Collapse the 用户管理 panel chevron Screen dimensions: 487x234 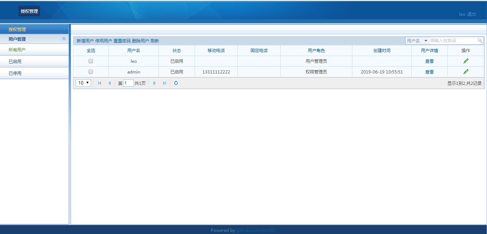pyautogui.click(x=64, y=39)
